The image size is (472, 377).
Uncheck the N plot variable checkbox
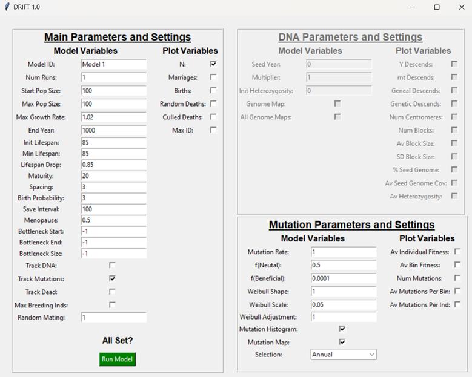(x=213, y=64)
